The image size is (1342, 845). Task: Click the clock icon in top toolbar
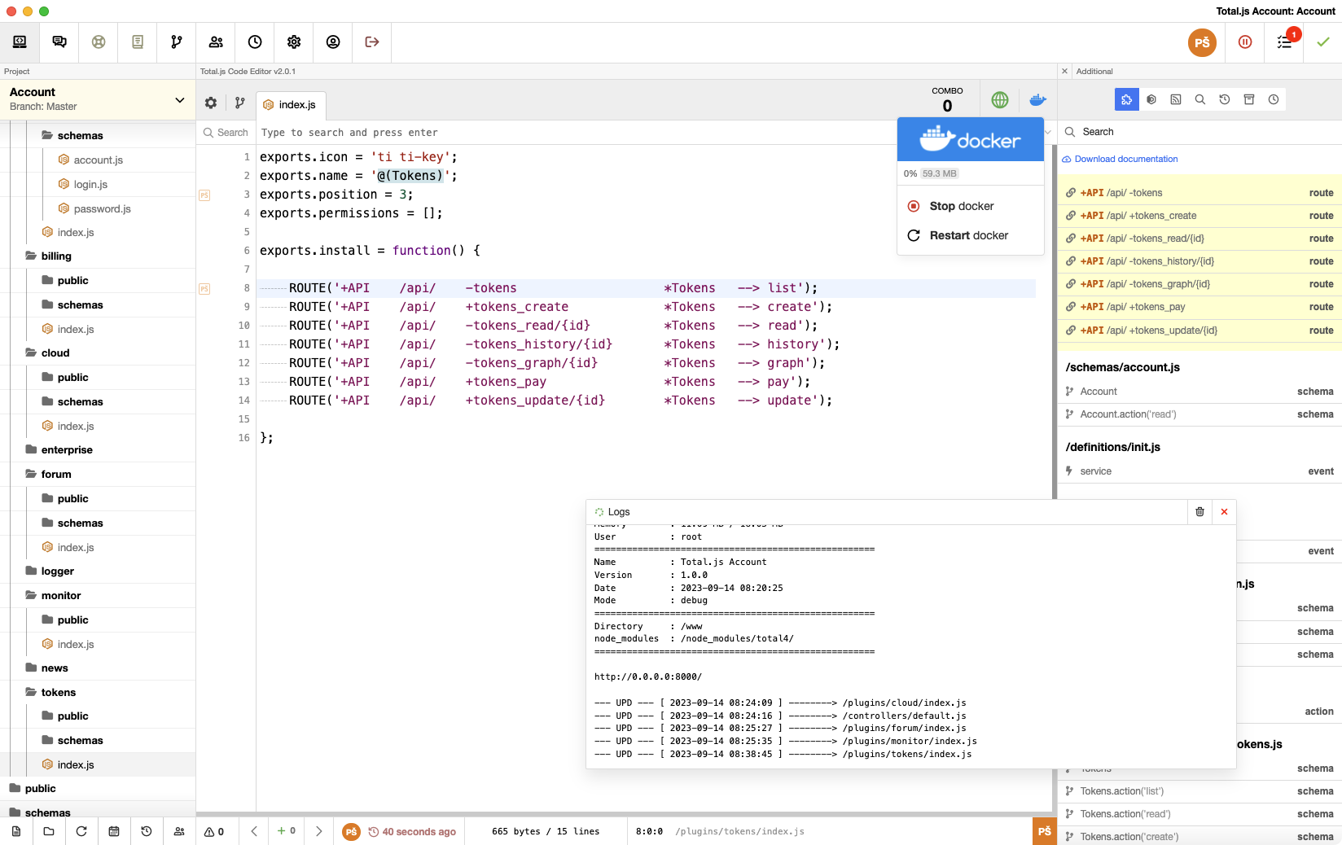click(255, 42)
